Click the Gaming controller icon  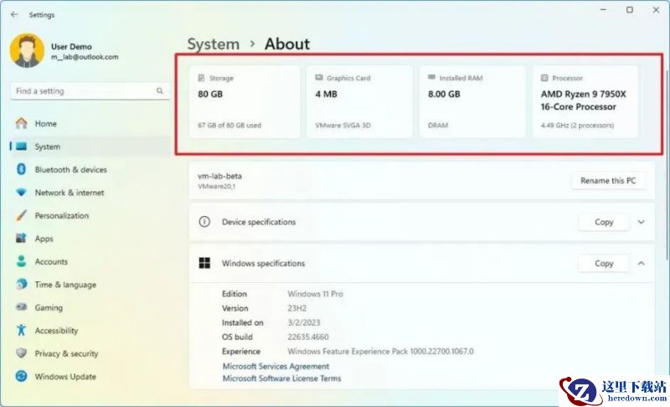tap(22, 307)
